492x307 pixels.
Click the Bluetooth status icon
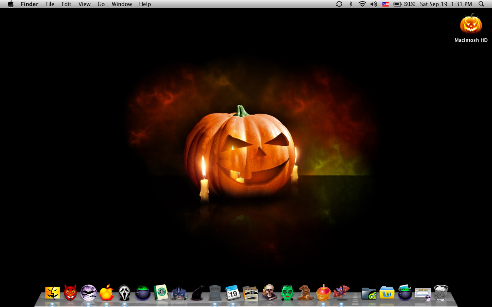[351, 4]
